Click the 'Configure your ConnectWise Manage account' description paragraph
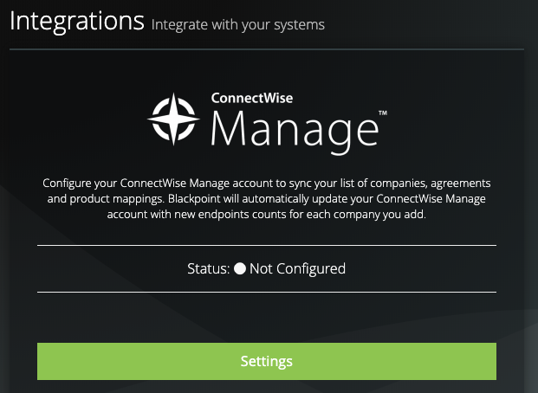This screenshot has height=393, width=538. (267, 198)
